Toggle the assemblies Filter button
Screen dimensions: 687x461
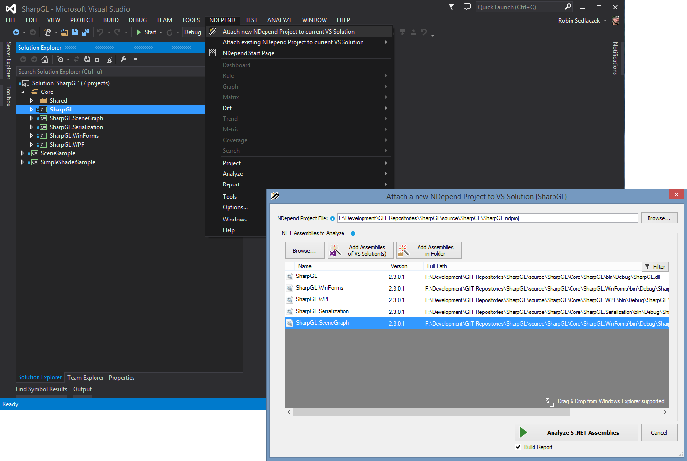(655, 267)
